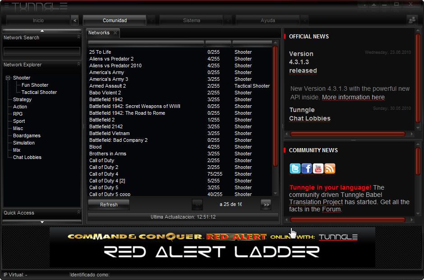Click the down arrow bar below Quick Access
This screenshot has width=424, height=280.
pos(42,222)
